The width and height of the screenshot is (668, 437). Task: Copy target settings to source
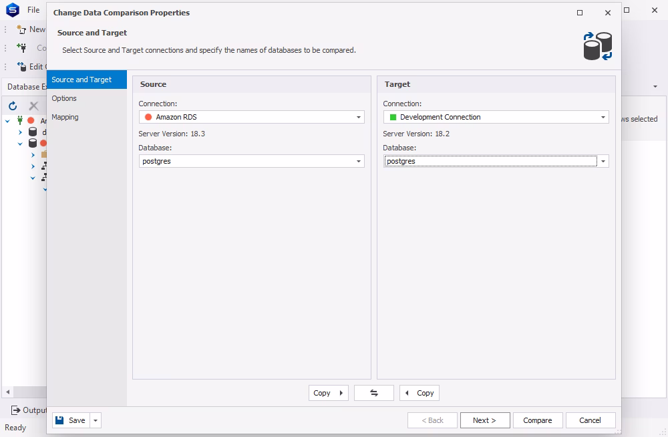tap(420, 393)
